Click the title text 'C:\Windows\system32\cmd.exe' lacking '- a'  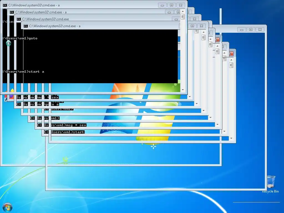(45, 19)
